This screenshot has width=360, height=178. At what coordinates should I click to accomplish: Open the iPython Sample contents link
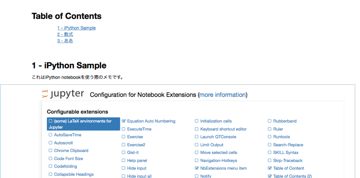pyautogui.click(x=76, y=28)
